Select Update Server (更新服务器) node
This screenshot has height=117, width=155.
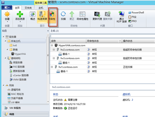coord(17,71)
